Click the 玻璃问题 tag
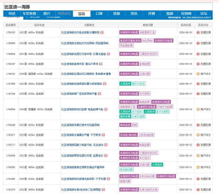219x194 pixels. [125, 181]
